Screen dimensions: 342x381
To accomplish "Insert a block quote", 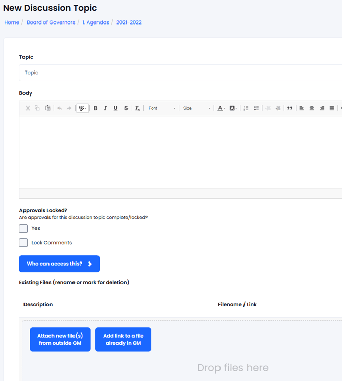I will pos(290,108).
